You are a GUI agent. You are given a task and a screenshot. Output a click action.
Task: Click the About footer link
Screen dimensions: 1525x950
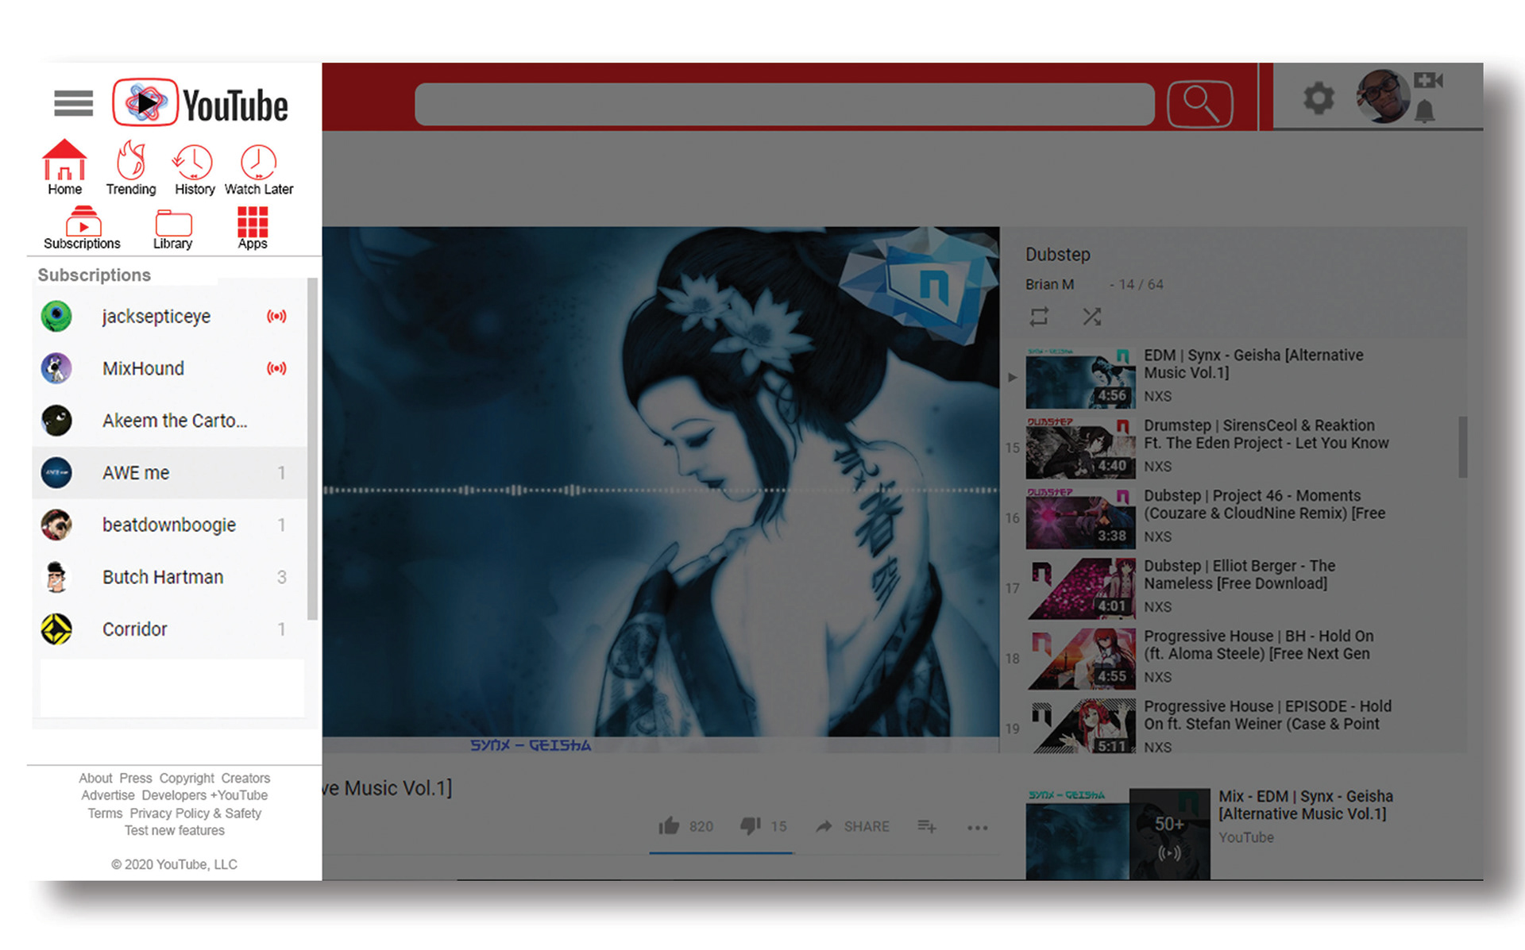coord(95,778)
